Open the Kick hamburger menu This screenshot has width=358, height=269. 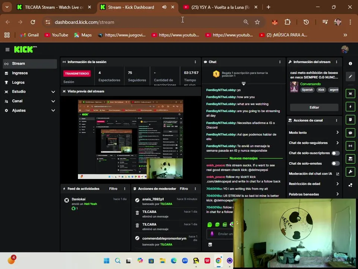click(x=7, y=49)
